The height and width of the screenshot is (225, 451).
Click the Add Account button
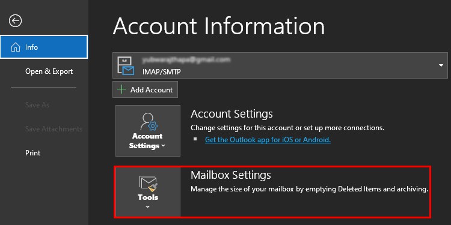pyautogui.click(x=146, y=89)
